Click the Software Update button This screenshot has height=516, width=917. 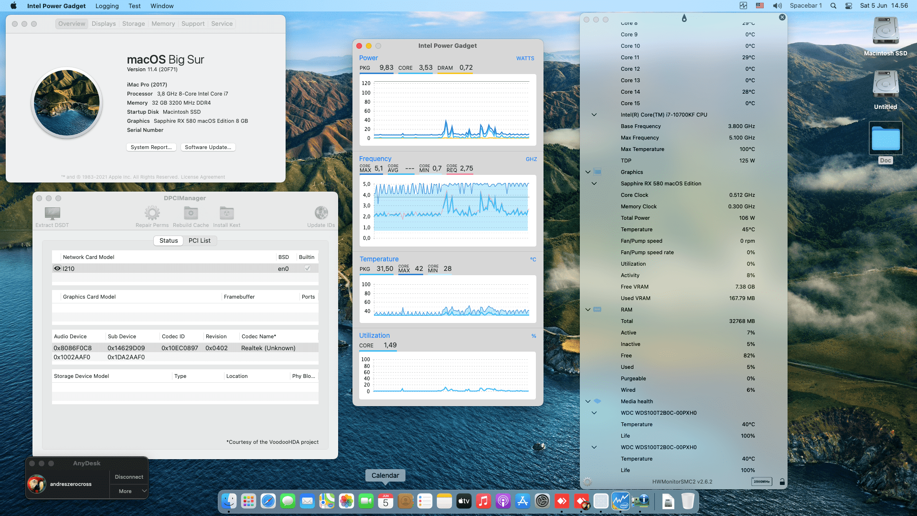pyautogui.click(x=208, y=147)
